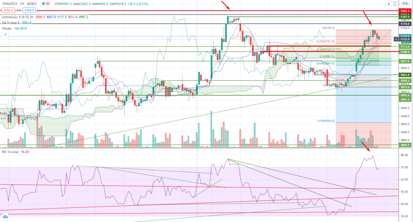Image resolution: width=413 pixels, height=222 pixels.
Task: Click the red 5202.5 price level label
Action: click(x=405, y=11)
